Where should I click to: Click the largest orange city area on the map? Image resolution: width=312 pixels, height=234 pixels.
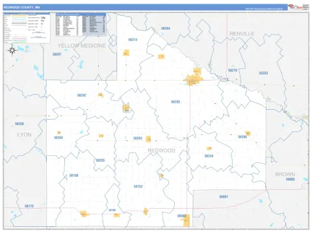194,79
